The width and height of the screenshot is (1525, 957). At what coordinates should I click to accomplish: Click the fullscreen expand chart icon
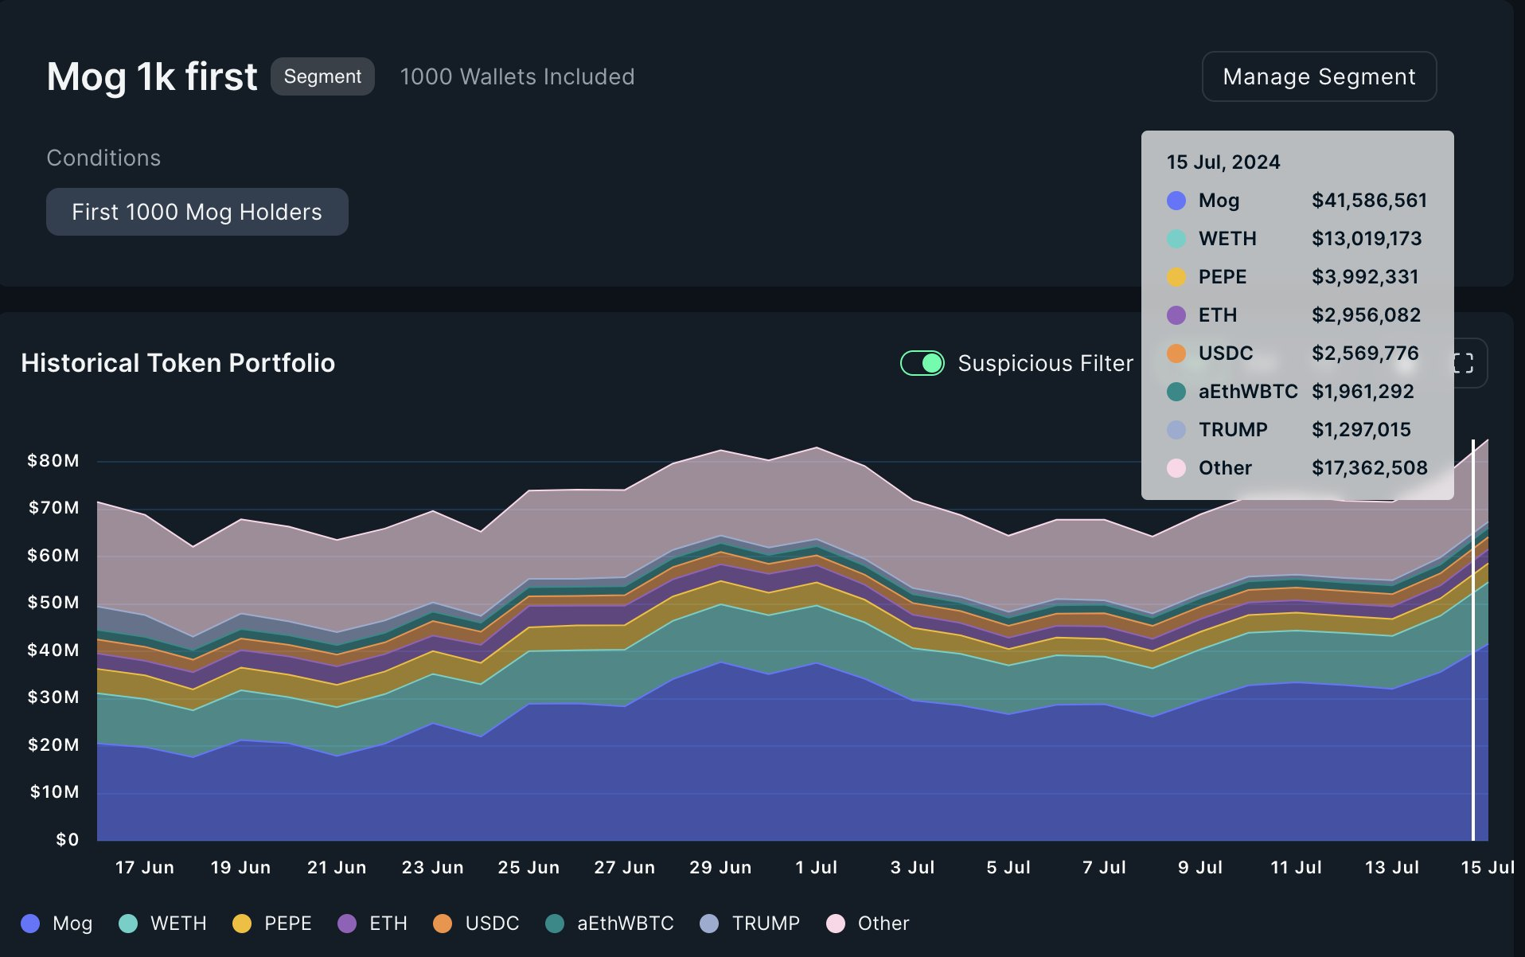click(x=1465, y=364)
